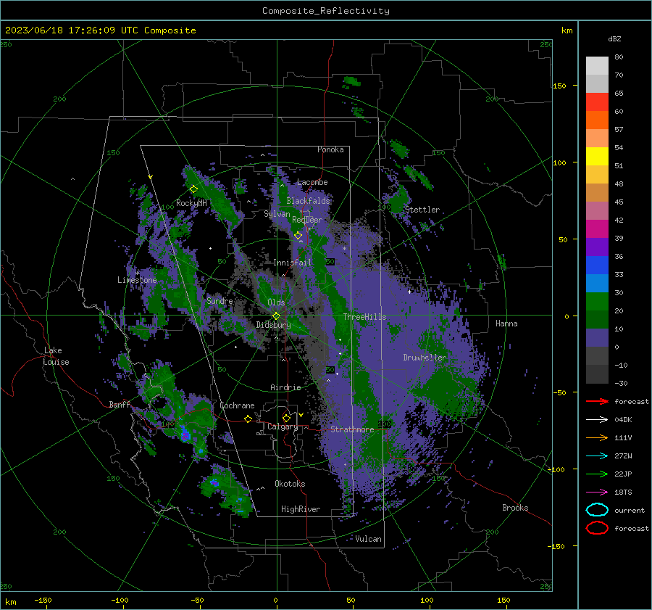This screenshot has width=652, height=610.
Task: Click the Stettler city label
Action: [x=422, y=210]
